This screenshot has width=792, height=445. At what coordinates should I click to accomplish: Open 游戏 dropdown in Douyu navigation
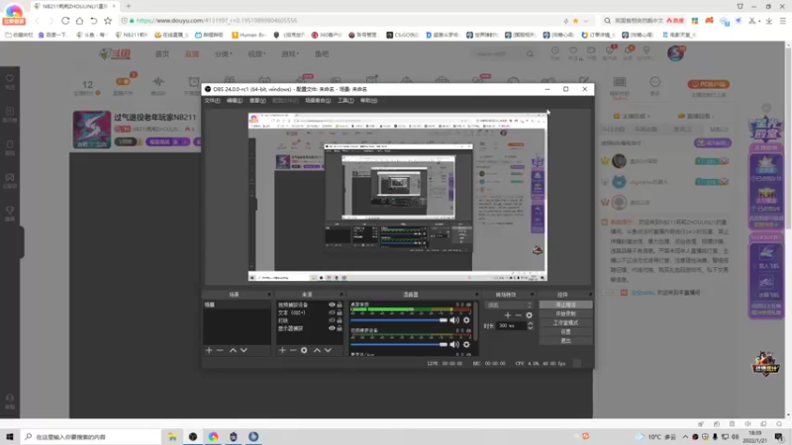(x=290, y=54)
